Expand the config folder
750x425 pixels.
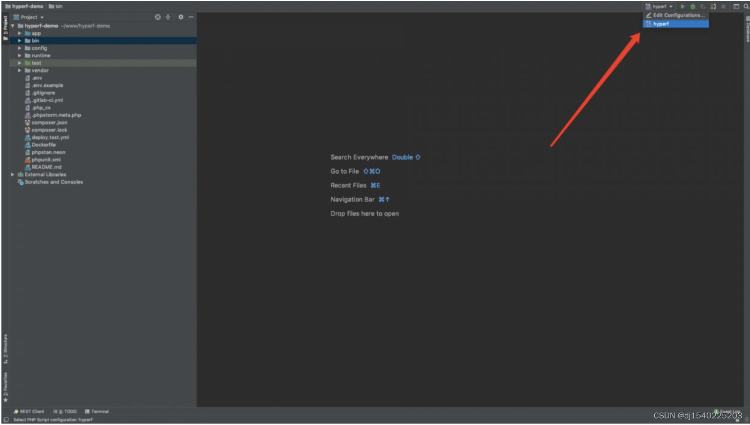tap(20, 48)
